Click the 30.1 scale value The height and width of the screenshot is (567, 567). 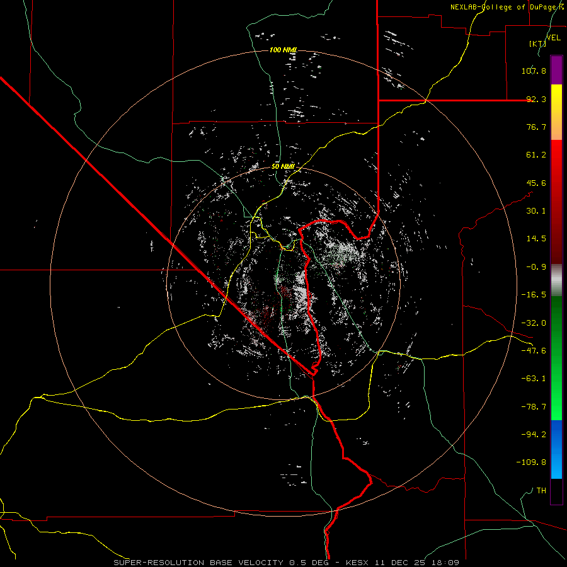pos(536,211)
